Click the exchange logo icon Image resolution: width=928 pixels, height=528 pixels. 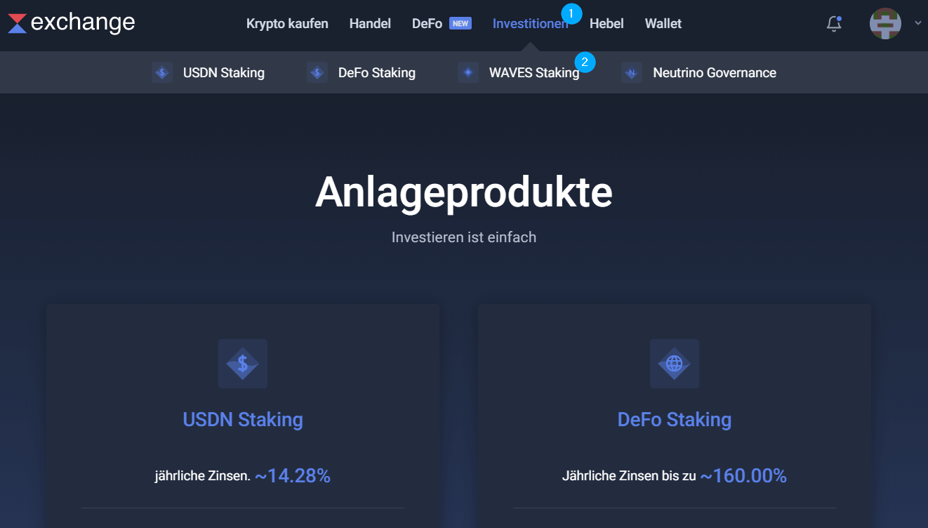pos(18,23)
